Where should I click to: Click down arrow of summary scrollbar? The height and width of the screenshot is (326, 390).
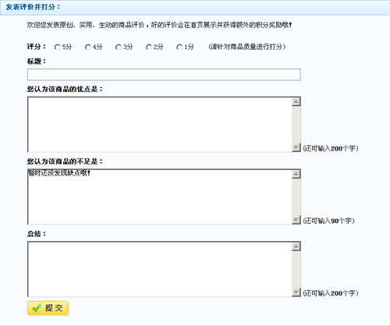(296, 292)
